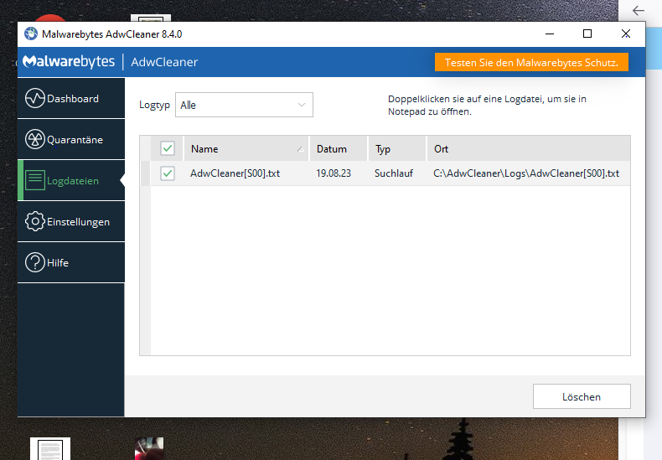Sort the table by Typ column
This screenshot has width=662, height=460.
(397, 149)
